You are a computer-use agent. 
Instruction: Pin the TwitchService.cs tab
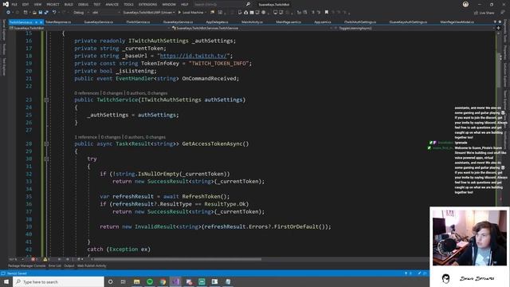pos(37,22)
